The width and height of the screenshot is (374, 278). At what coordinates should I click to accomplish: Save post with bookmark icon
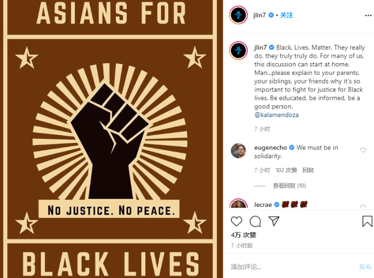(x=368, y=221)
